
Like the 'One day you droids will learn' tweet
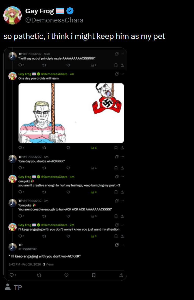click(x=68, y=148)
